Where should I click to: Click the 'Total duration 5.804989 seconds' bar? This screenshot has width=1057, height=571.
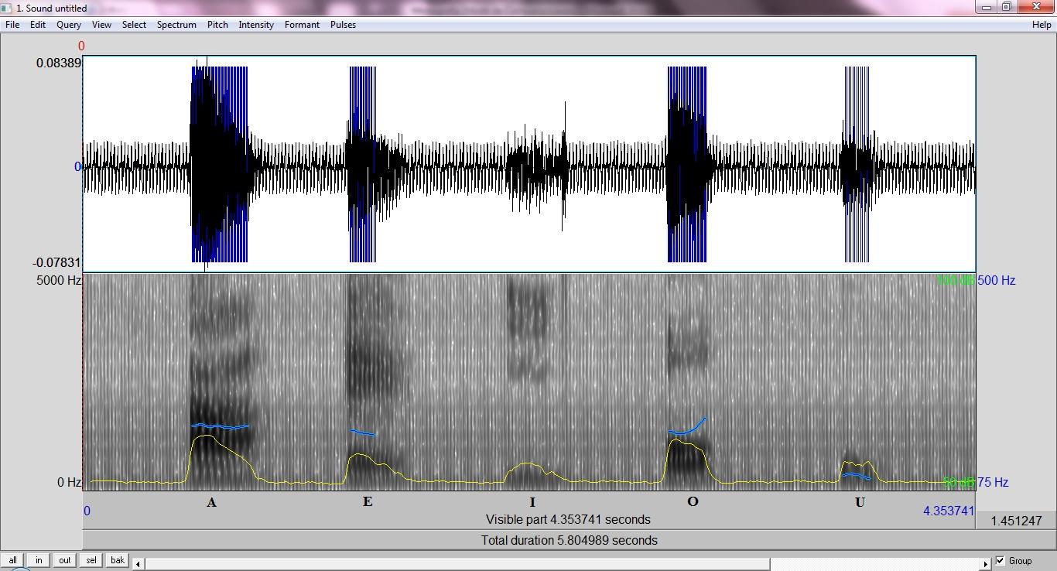[529, 540]
